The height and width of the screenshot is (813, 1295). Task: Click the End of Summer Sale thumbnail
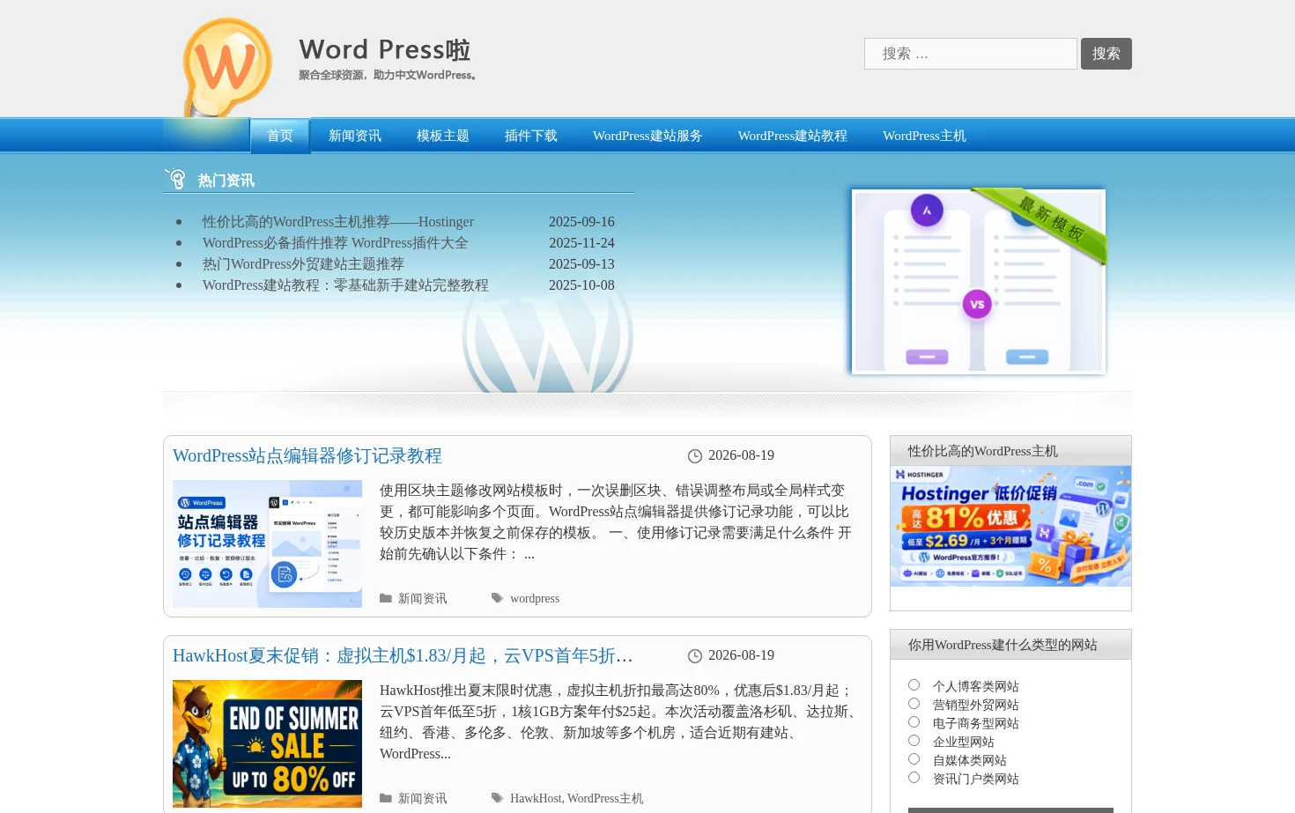(267, 743)
